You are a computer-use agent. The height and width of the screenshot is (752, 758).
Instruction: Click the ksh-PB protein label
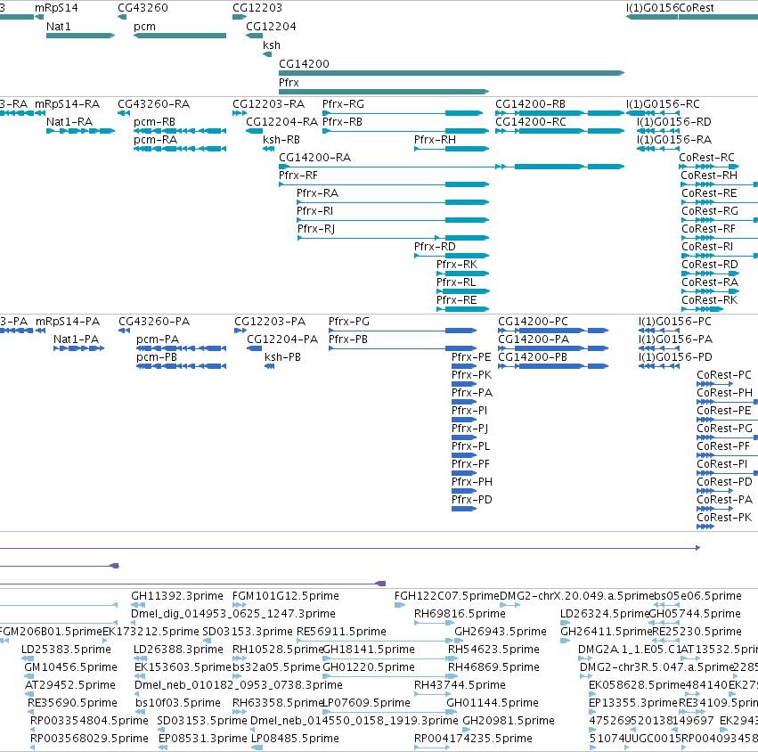click(282, 357)
